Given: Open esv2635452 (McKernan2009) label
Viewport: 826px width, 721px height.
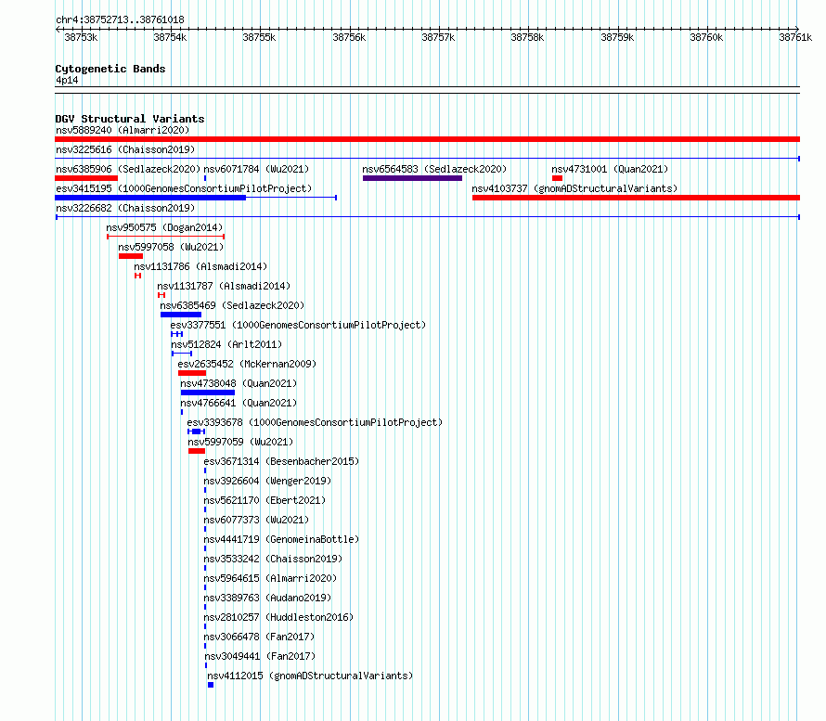Looking at the screenshot, I should tap(247, 364).
